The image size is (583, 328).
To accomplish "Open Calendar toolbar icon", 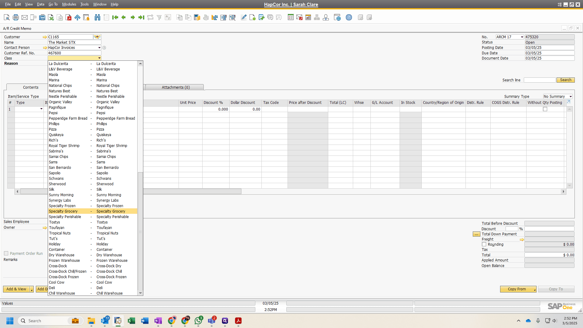I will point(308,18).
